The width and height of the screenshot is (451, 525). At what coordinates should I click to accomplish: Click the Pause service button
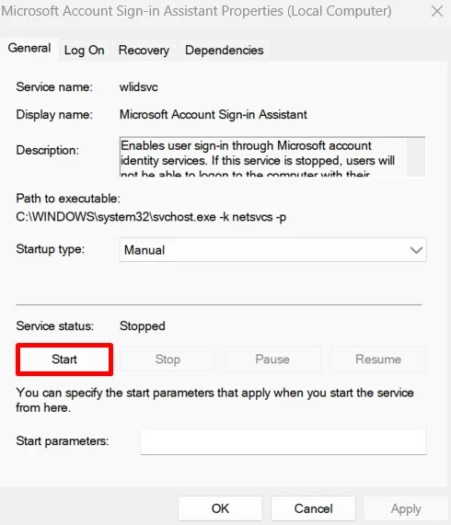[272, 360]
